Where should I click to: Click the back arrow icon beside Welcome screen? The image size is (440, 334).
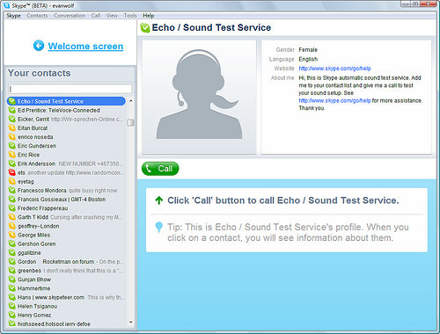coord(39,46)
